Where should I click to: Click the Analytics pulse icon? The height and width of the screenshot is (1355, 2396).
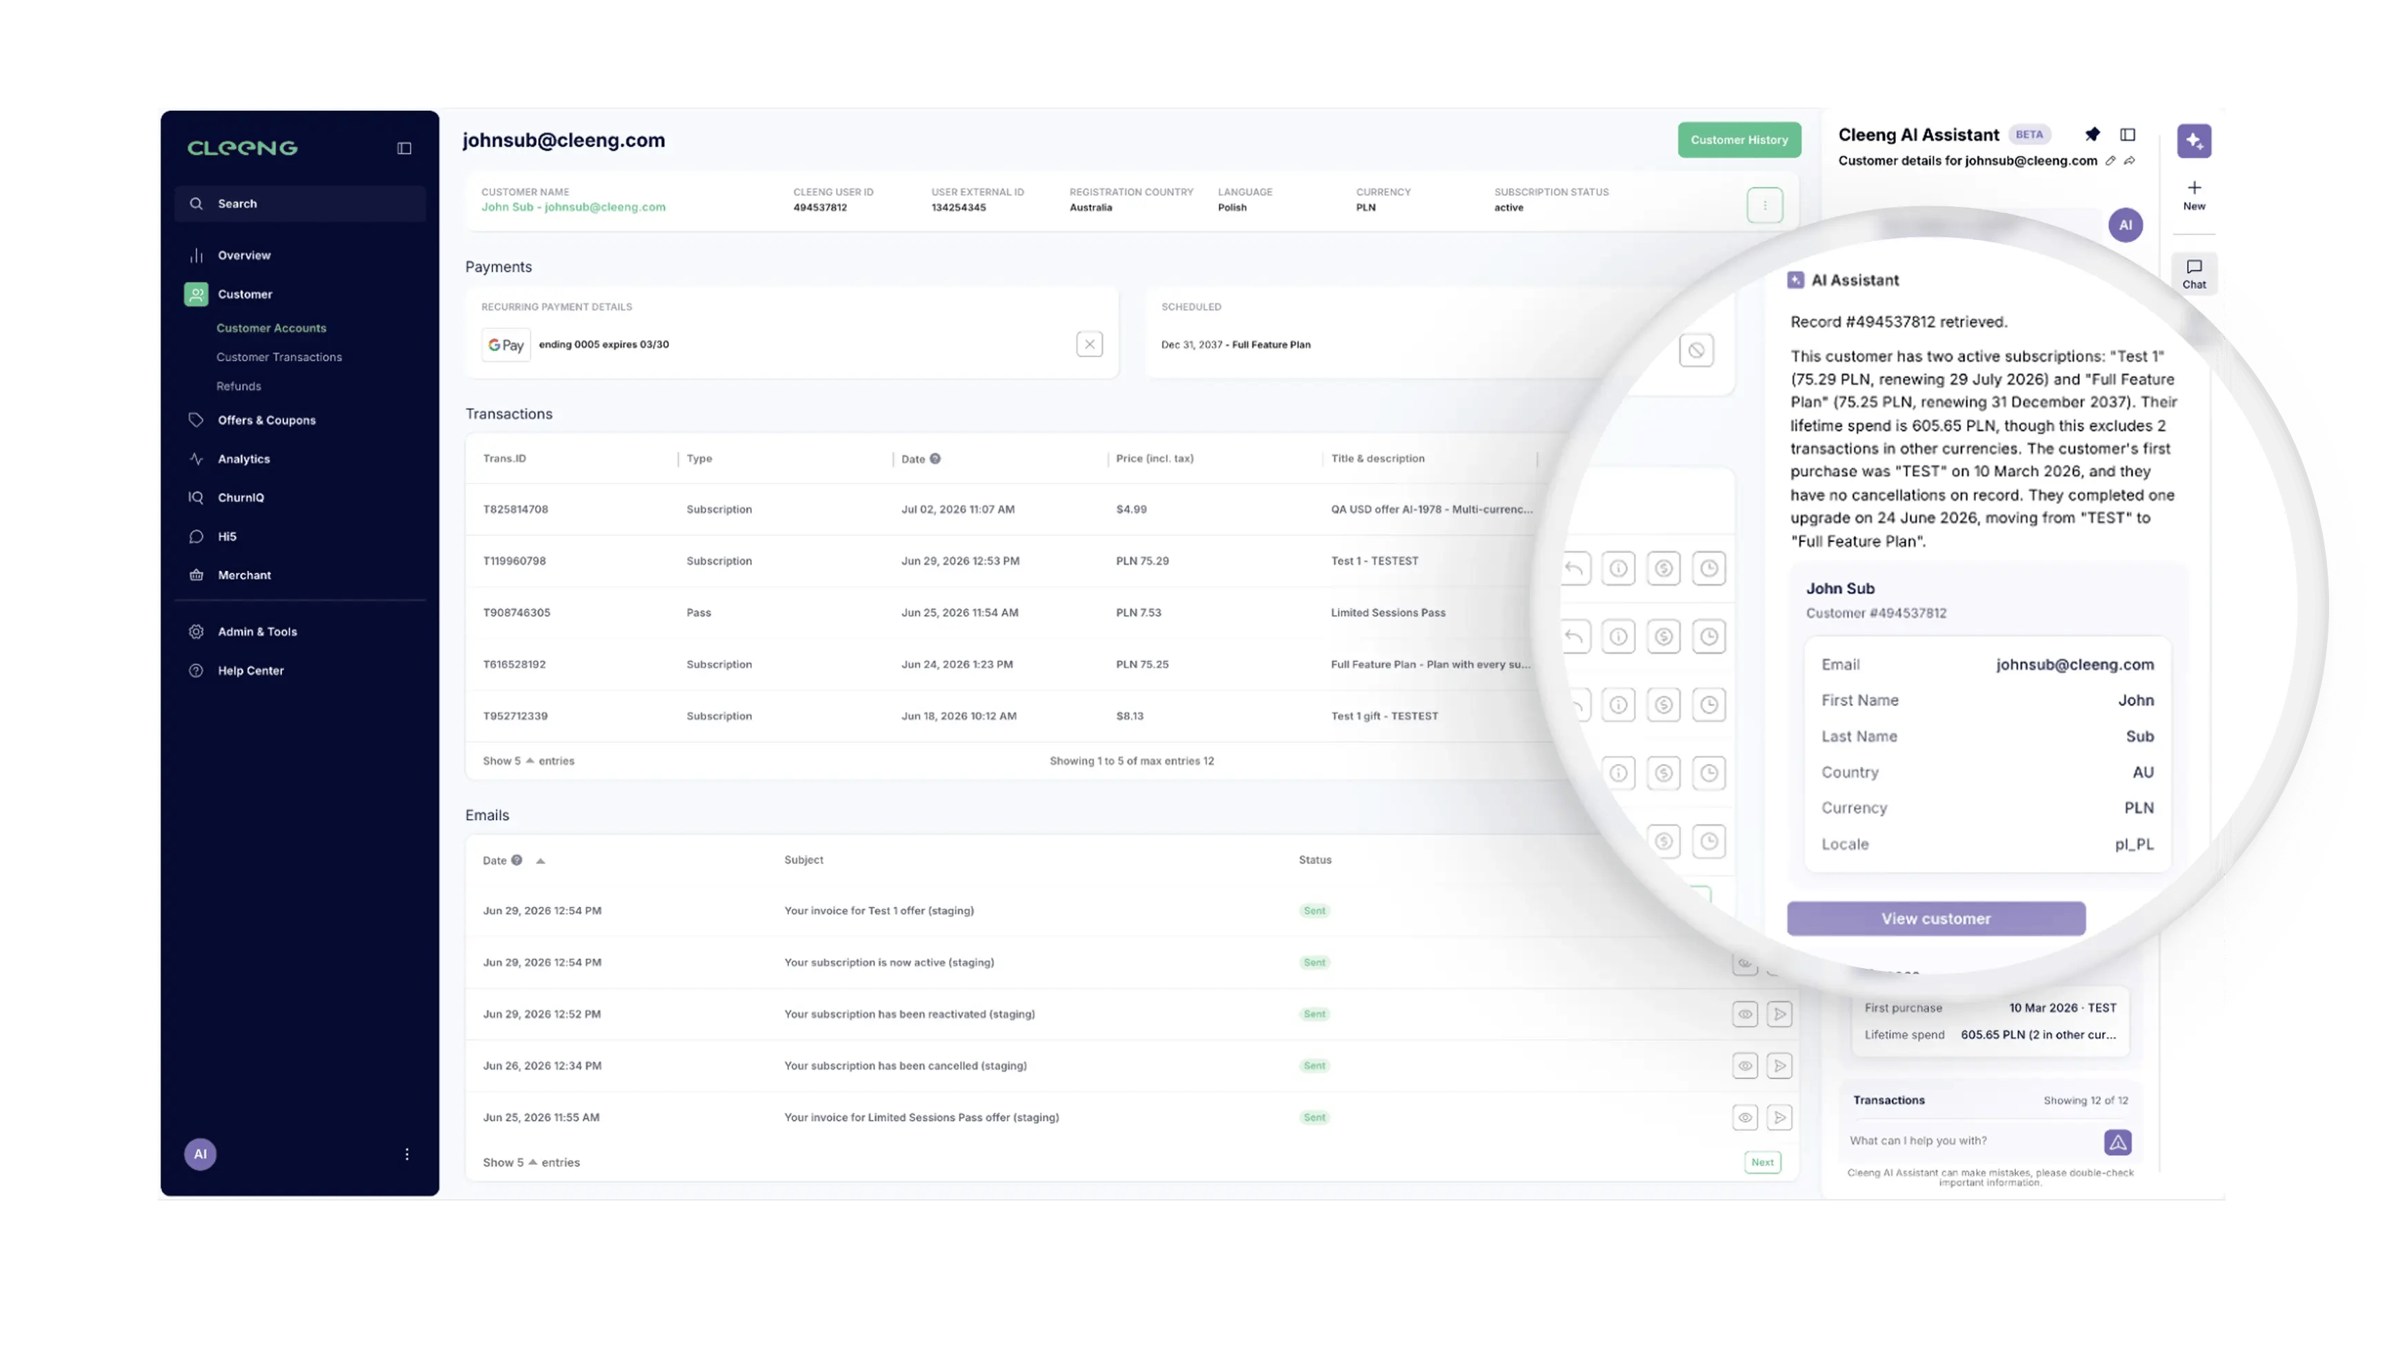point(197,459)
